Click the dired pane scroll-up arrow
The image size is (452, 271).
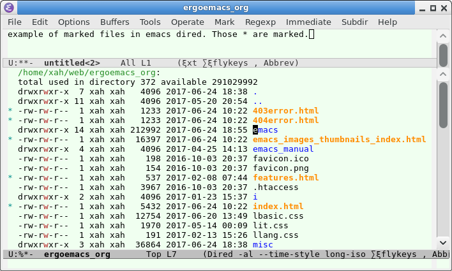click(443, 75)
